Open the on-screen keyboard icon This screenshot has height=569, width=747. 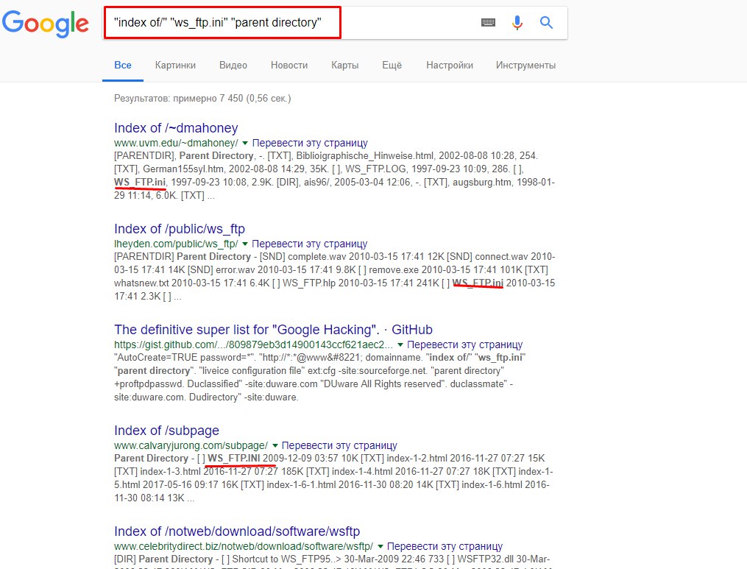point(488,22)
